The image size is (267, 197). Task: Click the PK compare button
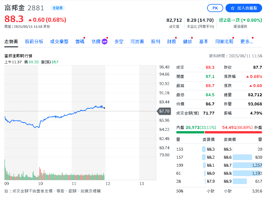[215, 8]
